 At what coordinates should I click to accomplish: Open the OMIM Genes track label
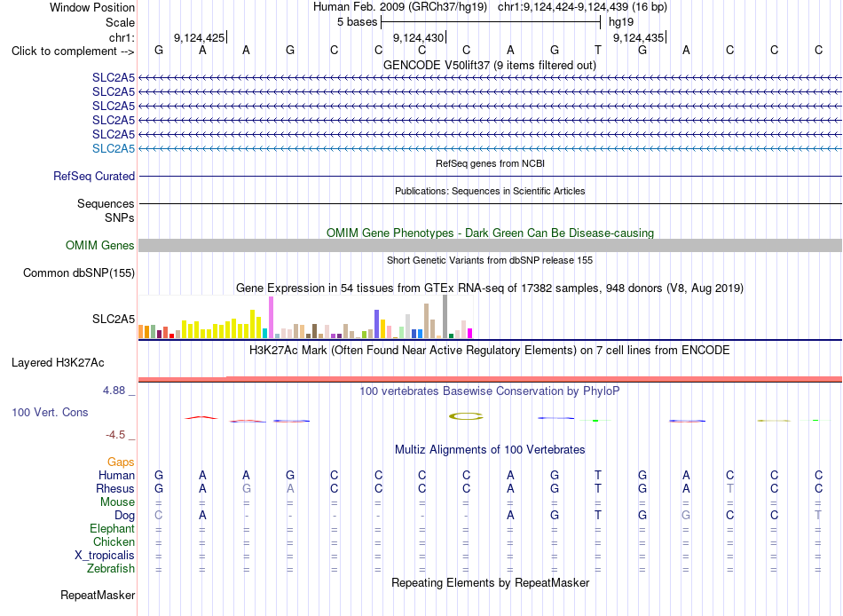(100, 245)
